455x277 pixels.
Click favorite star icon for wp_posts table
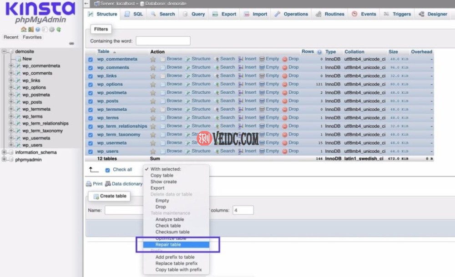point(153,101)
